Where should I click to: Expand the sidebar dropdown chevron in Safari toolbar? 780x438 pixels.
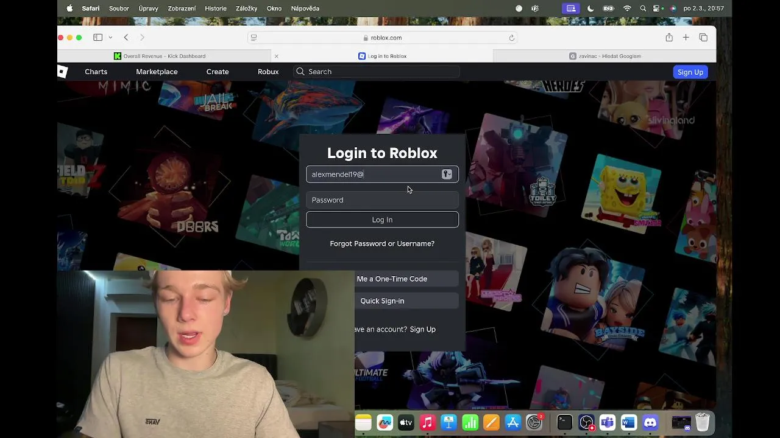[x=110, y=38]
